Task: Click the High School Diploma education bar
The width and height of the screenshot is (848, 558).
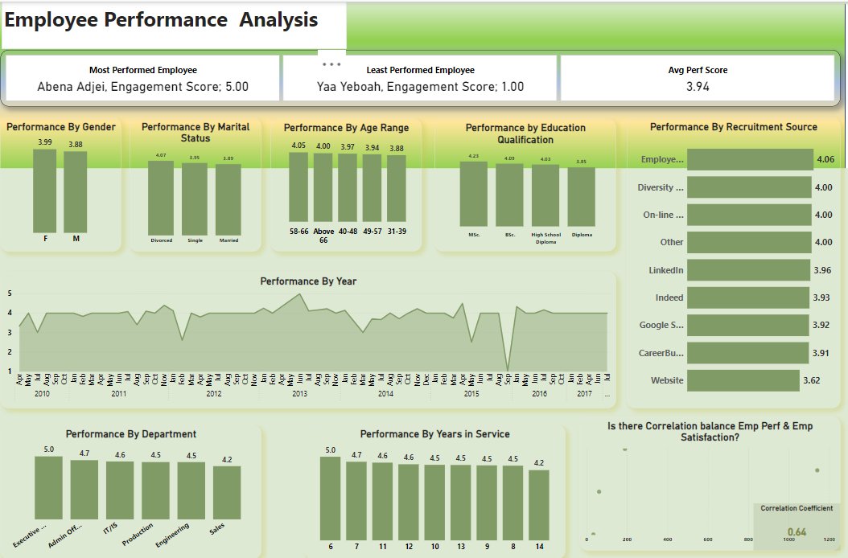Action: pyautogui.click(x=545, y=195)
